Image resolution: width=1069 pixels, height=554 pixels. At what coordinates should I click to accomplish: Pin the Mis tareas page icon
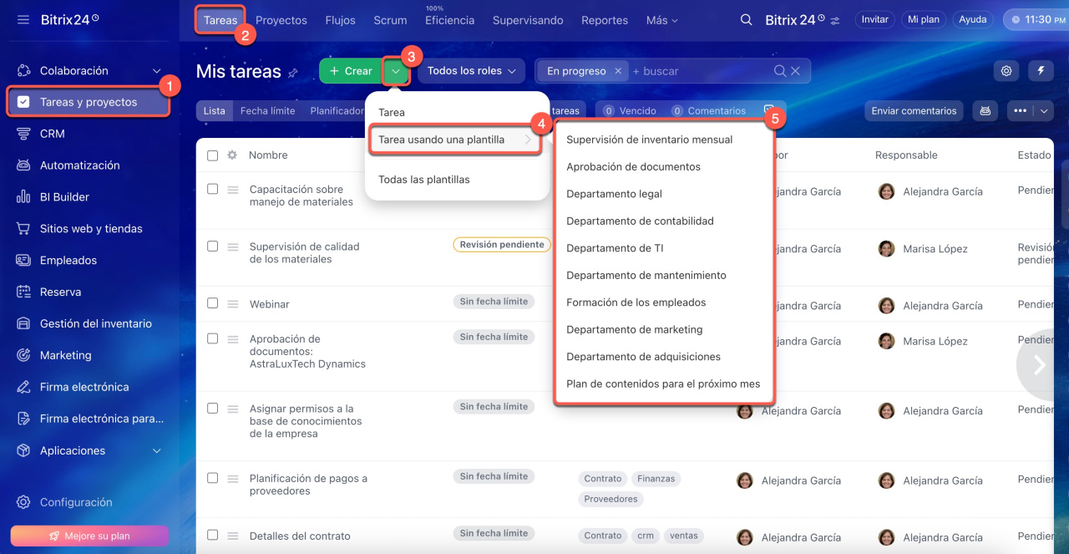(x=293, y=73)
